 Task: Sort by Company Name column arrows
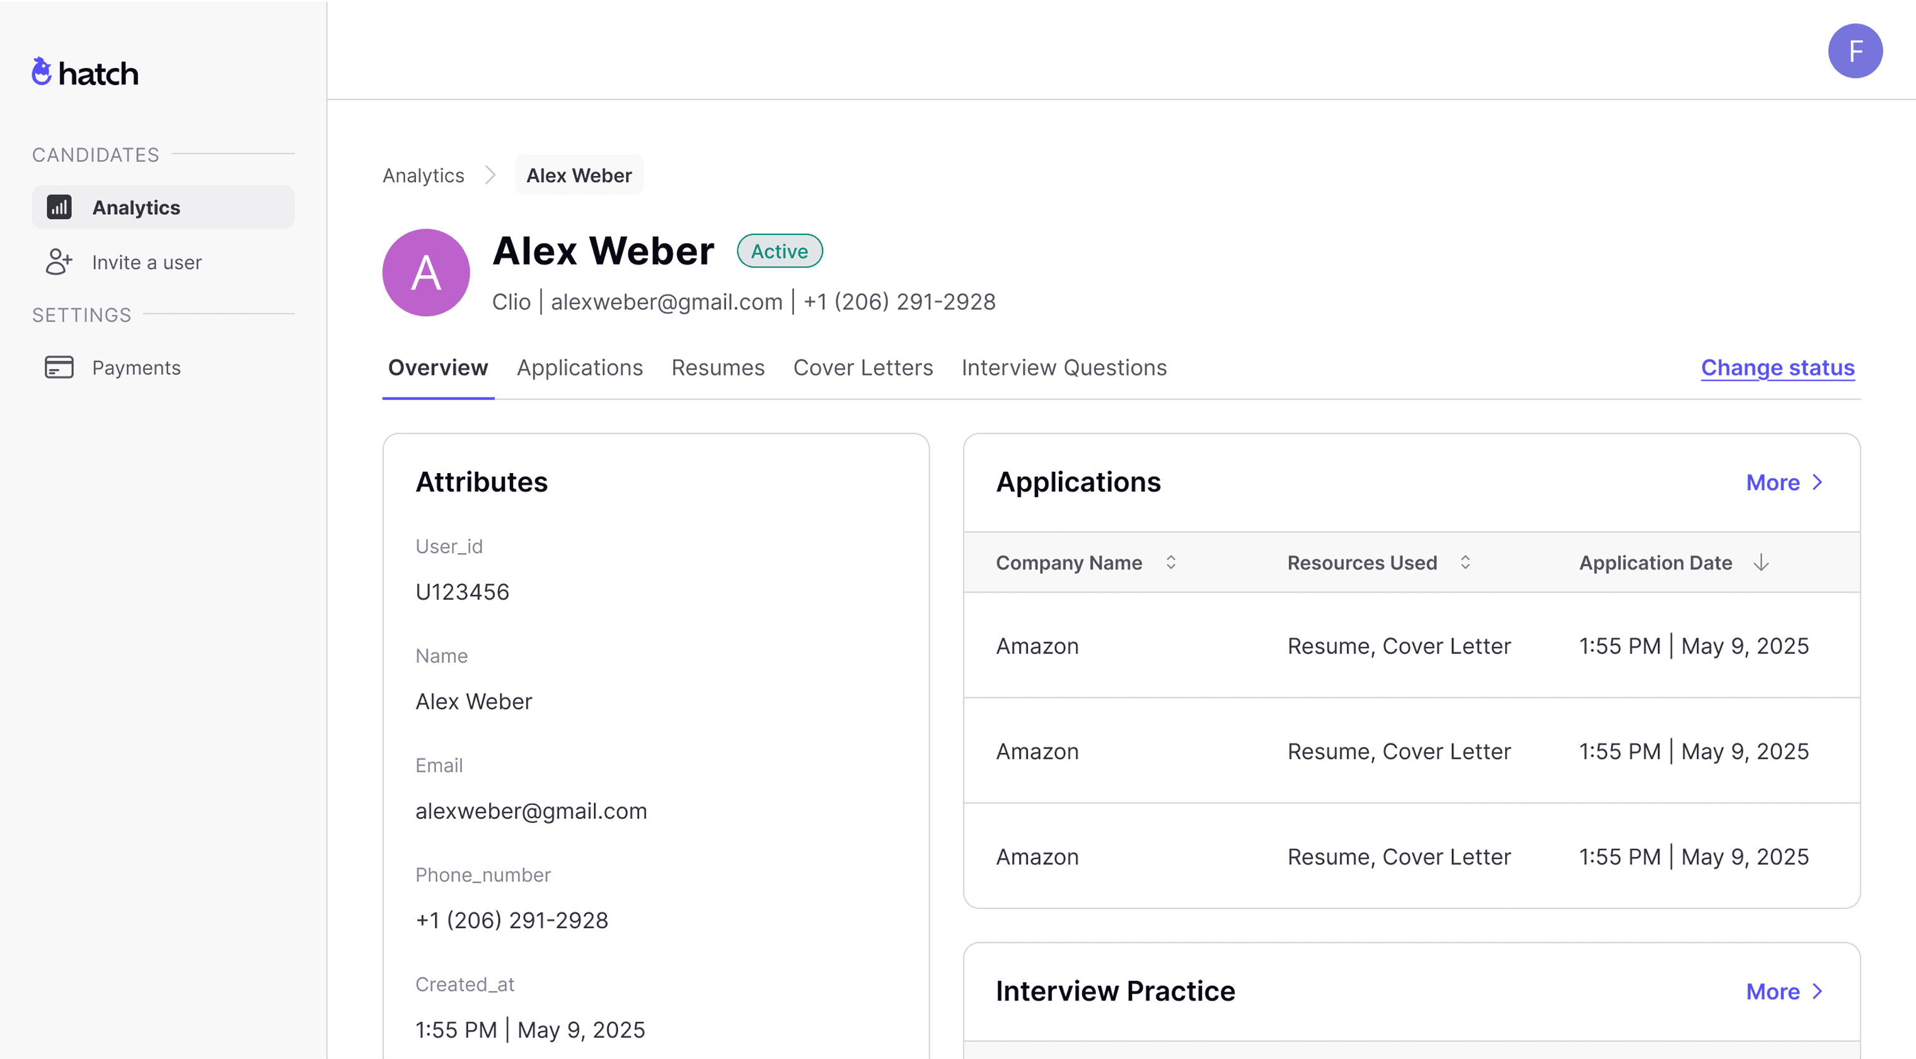(1170, 562)
